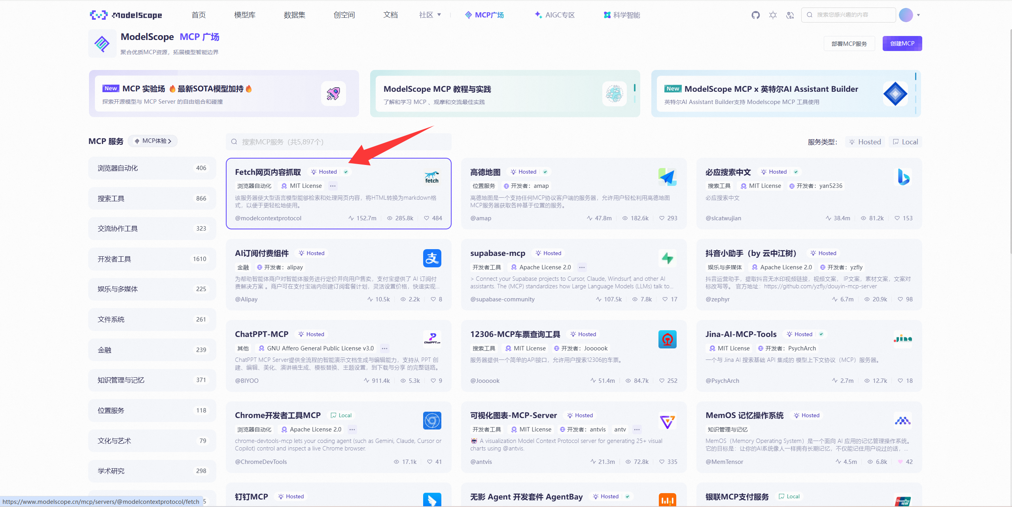Open the Jina-AI-MCP-Tools card title
1012x507 pixels.
click(x=741, y=334)
